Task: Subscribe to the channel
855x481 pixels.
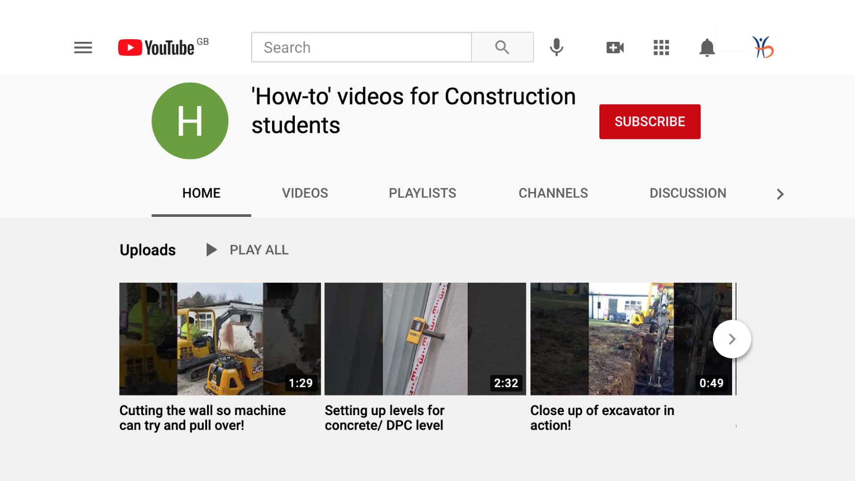Action: 650,122
